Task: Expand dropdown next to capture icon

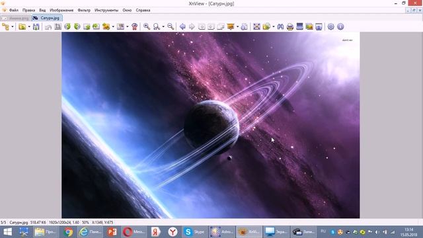Action: [128, 26]
